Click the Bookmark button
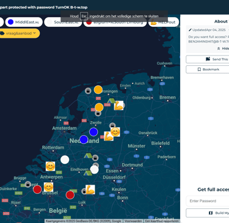This screenshot has height=223, width=229. point(208,69)
